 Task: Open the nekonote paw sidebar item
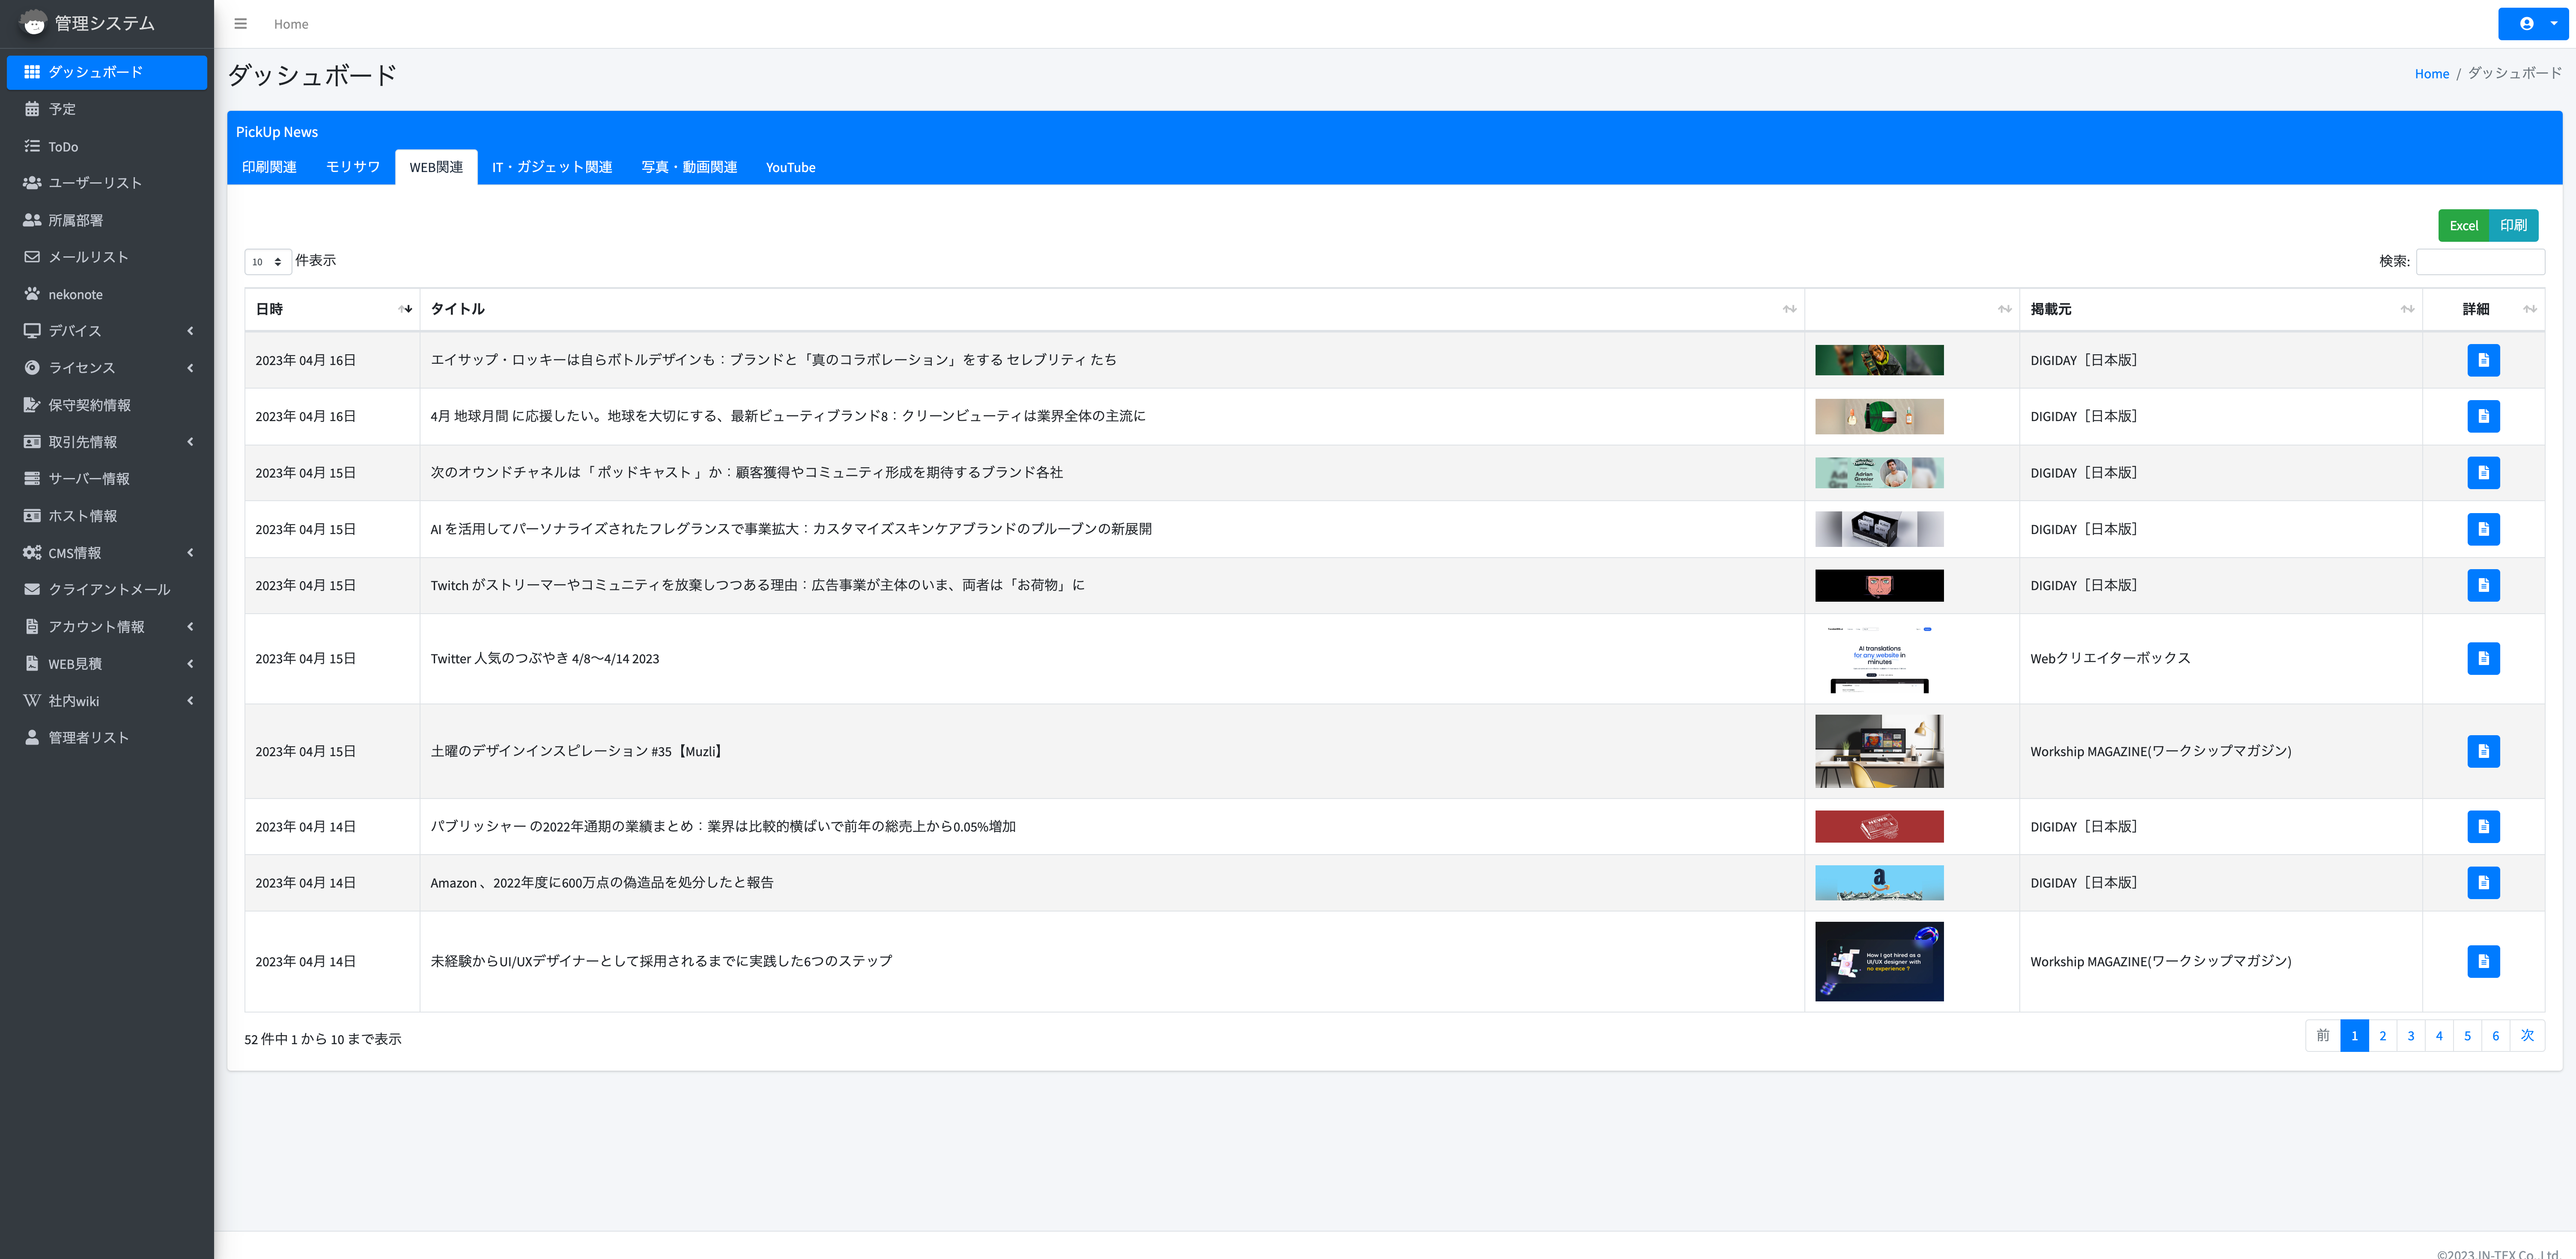pos(75,294)
